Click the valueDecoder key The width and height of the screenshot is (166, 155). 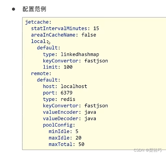pyautogui.click(x=61, y=118)
